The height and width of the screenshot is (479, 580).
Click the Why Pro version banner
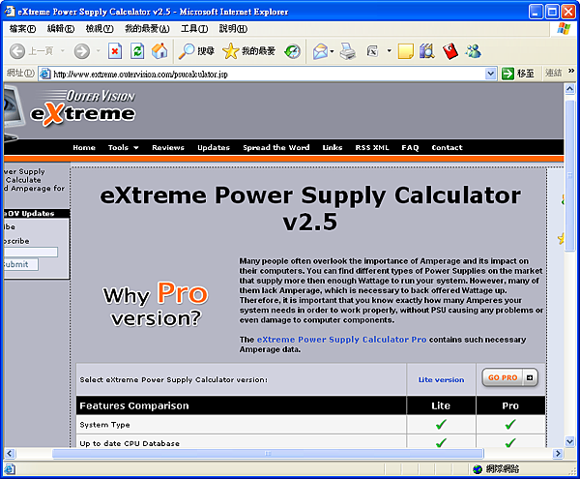click(x=156, y=304)
